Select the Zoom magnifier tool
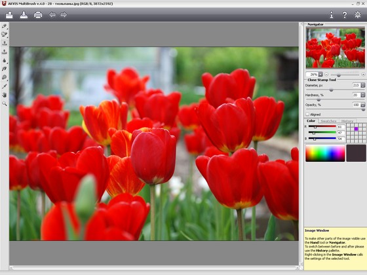Viewport: 367px width, 275px height. (x=5, y=103)
